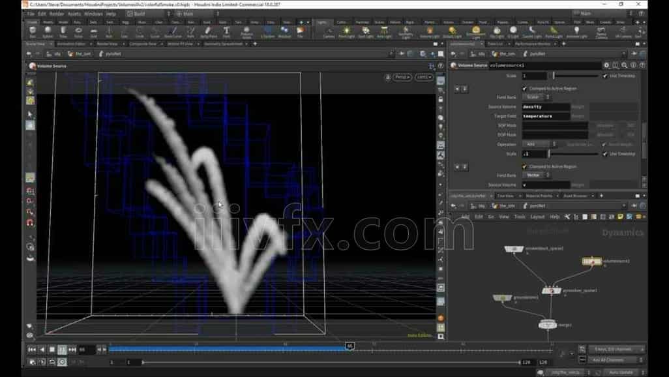The image size is (669, 377).
Task: Adjust the .1 Scale slider
Action: coord(574,154)
